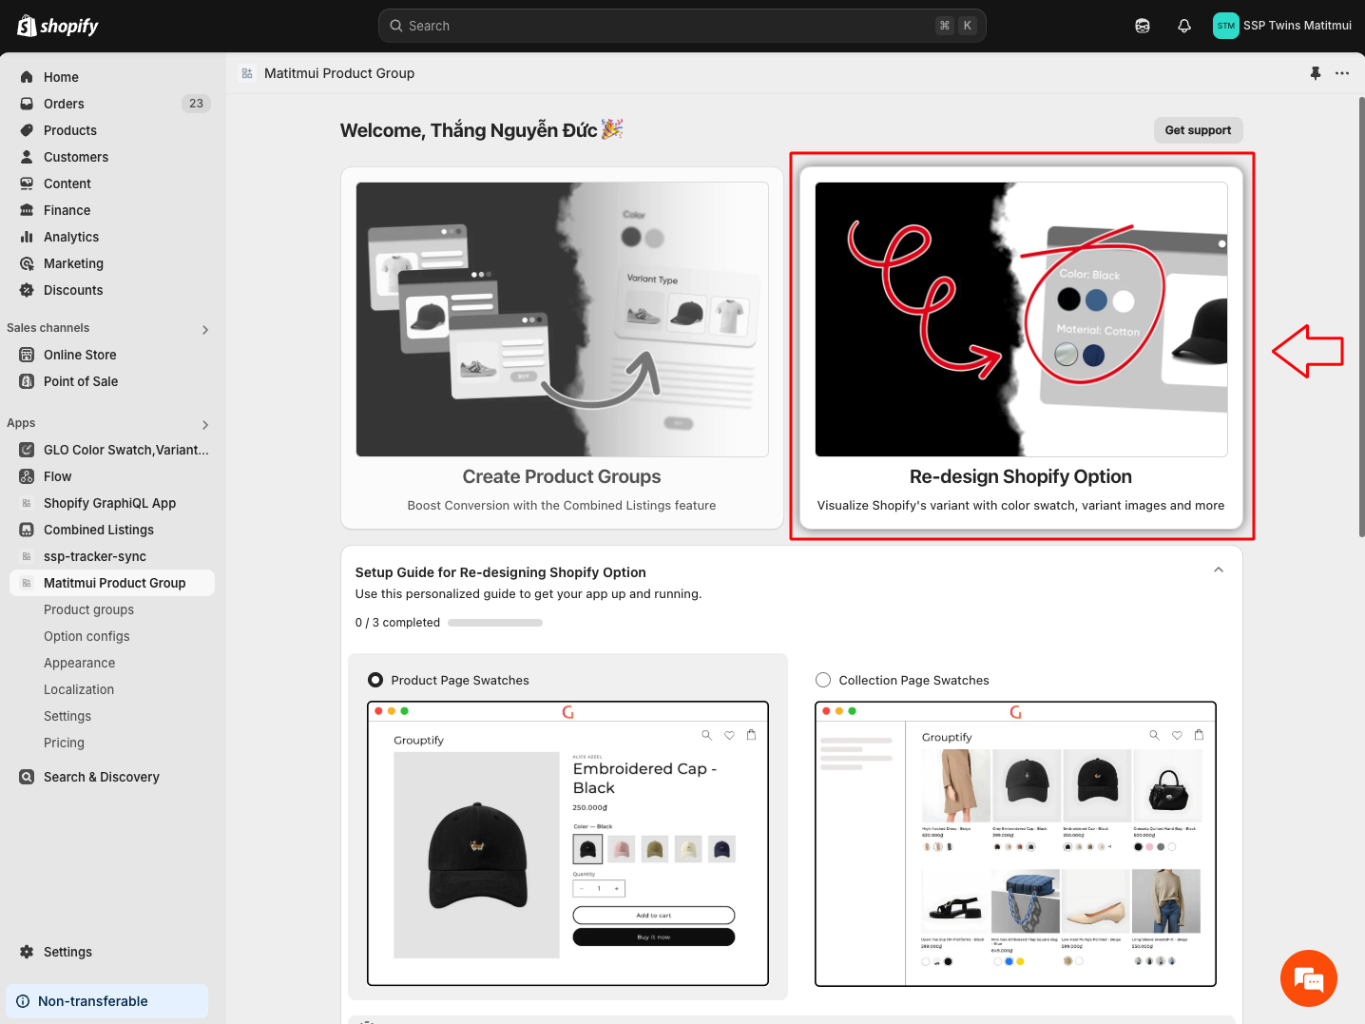This screenshot has height=1024, width=1365.
Task: Click the "Matitmui Product Group" page title
Action: [x=339, y=73]
